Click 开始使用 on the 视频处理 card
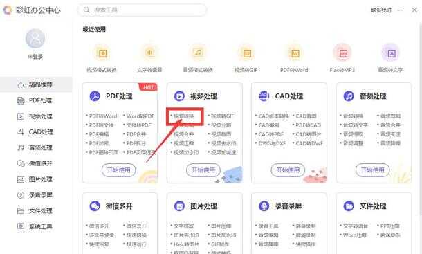 203,170
